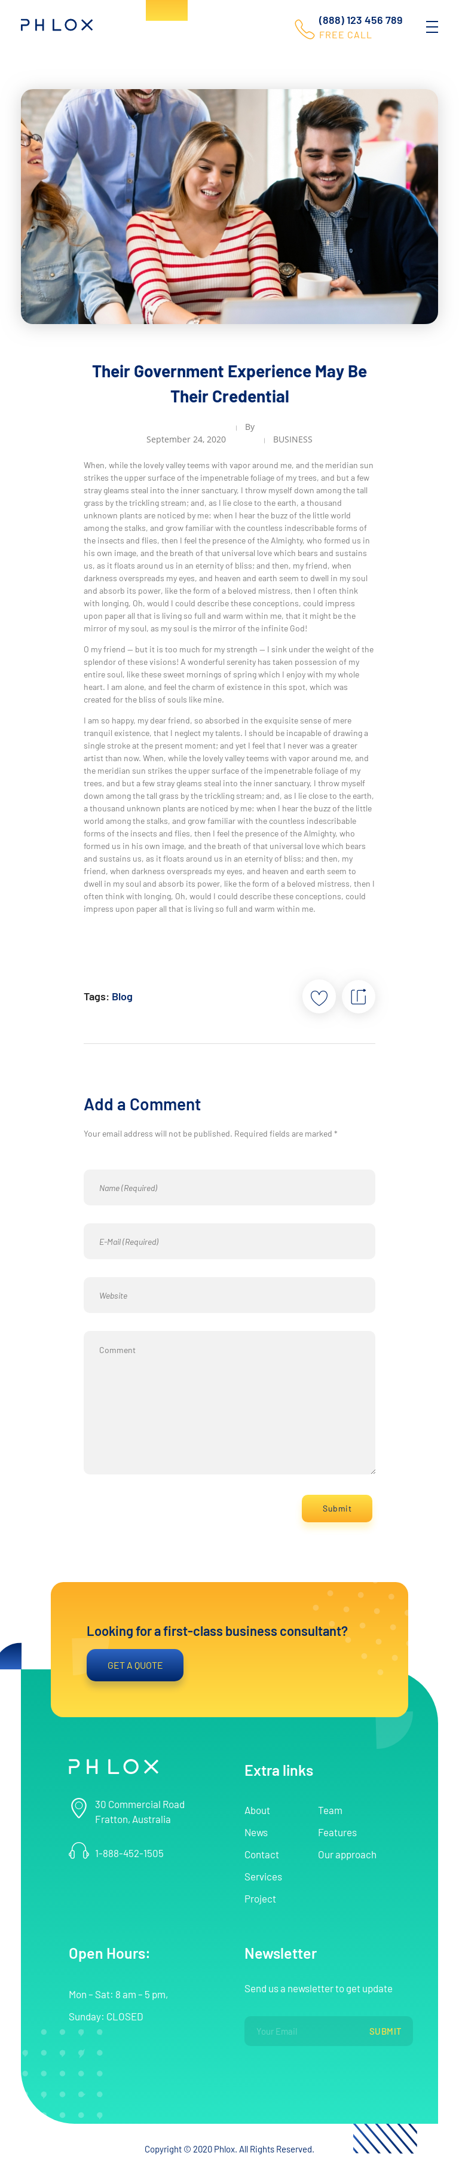
Task: Focus the E-Mail (Required) field
Action: [229, 1241]
